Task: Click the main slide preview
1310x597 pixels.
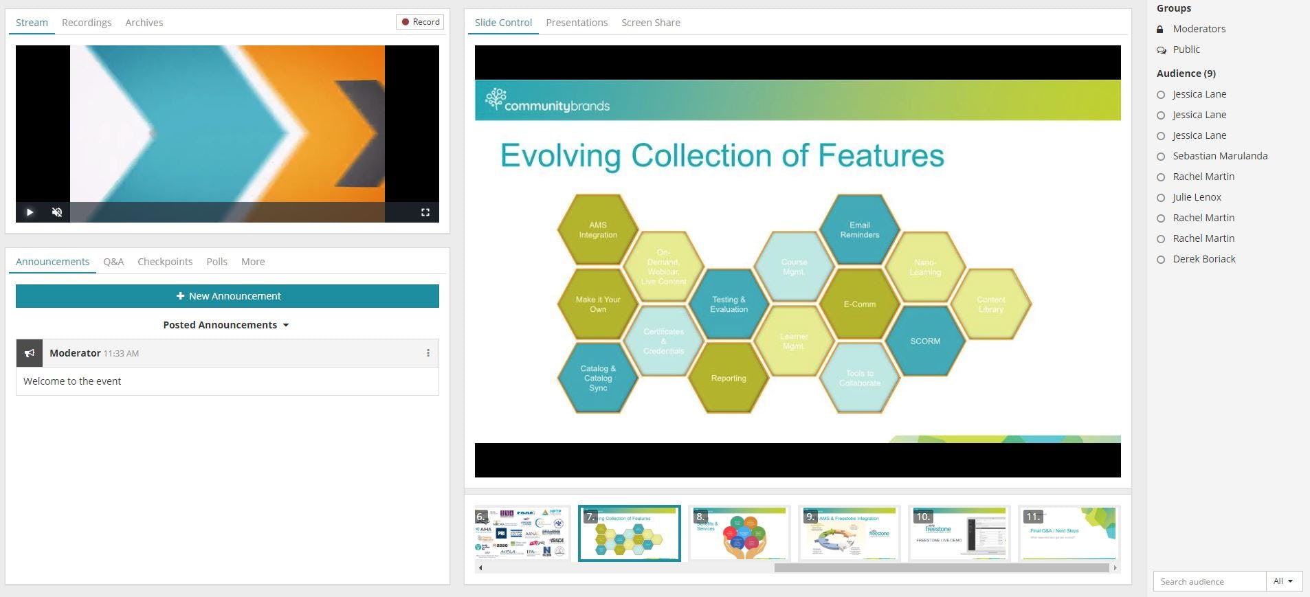Action: click(797, 261)
